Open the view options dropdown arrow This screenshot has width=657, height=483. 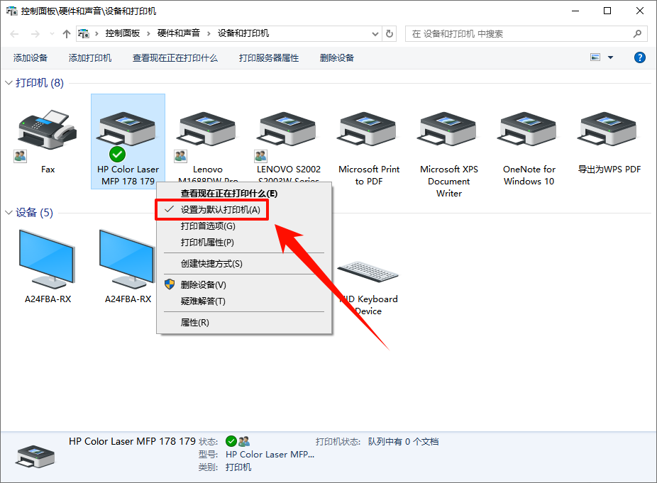click(x=610, y=57)
